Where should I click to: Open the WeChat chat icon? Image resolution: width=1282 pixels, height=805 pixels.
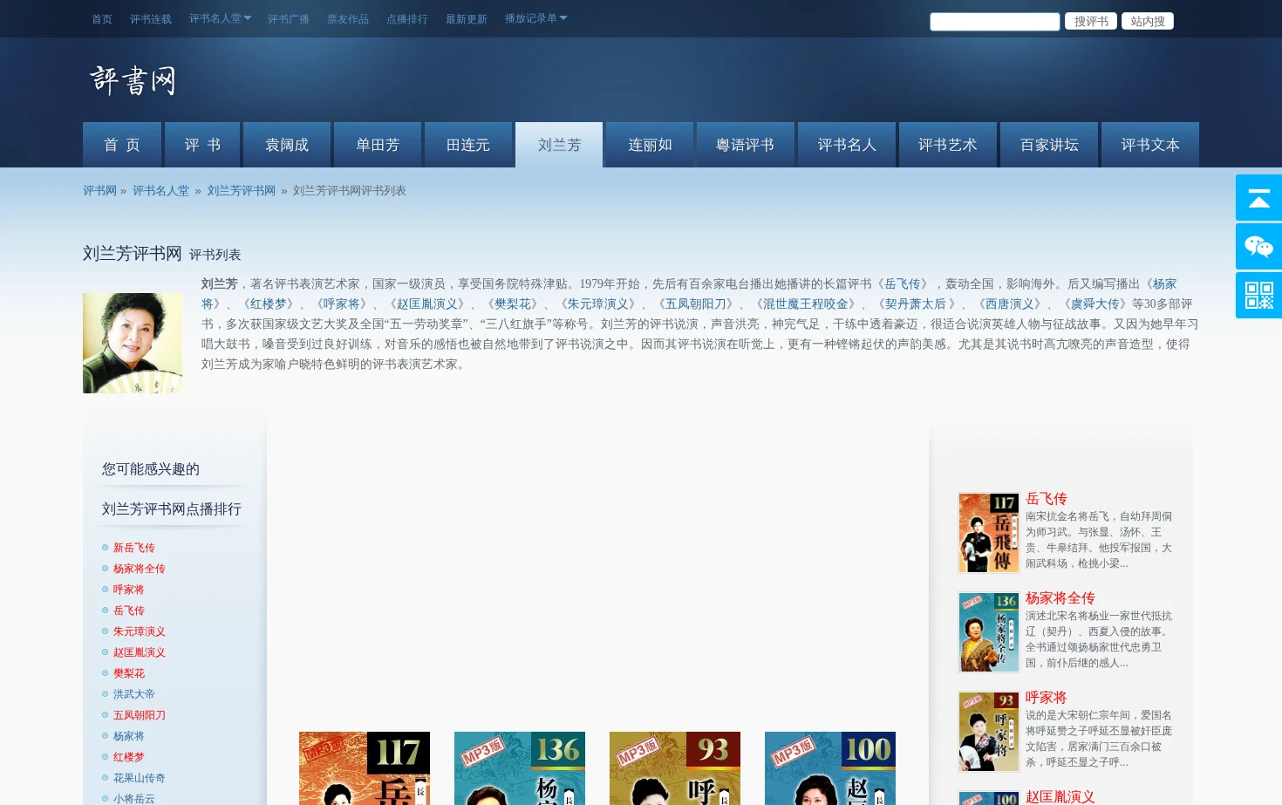[1258, 247]
